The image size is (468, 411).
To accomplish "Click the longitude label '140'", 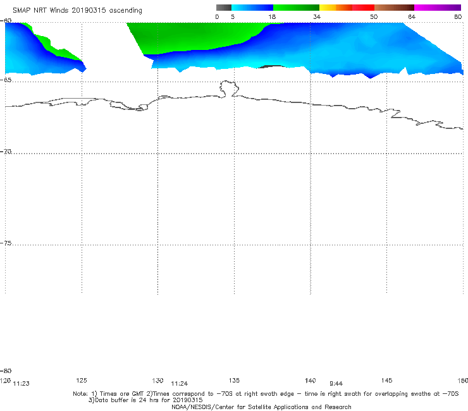I will pyautogui.click(x=311, y=380).
